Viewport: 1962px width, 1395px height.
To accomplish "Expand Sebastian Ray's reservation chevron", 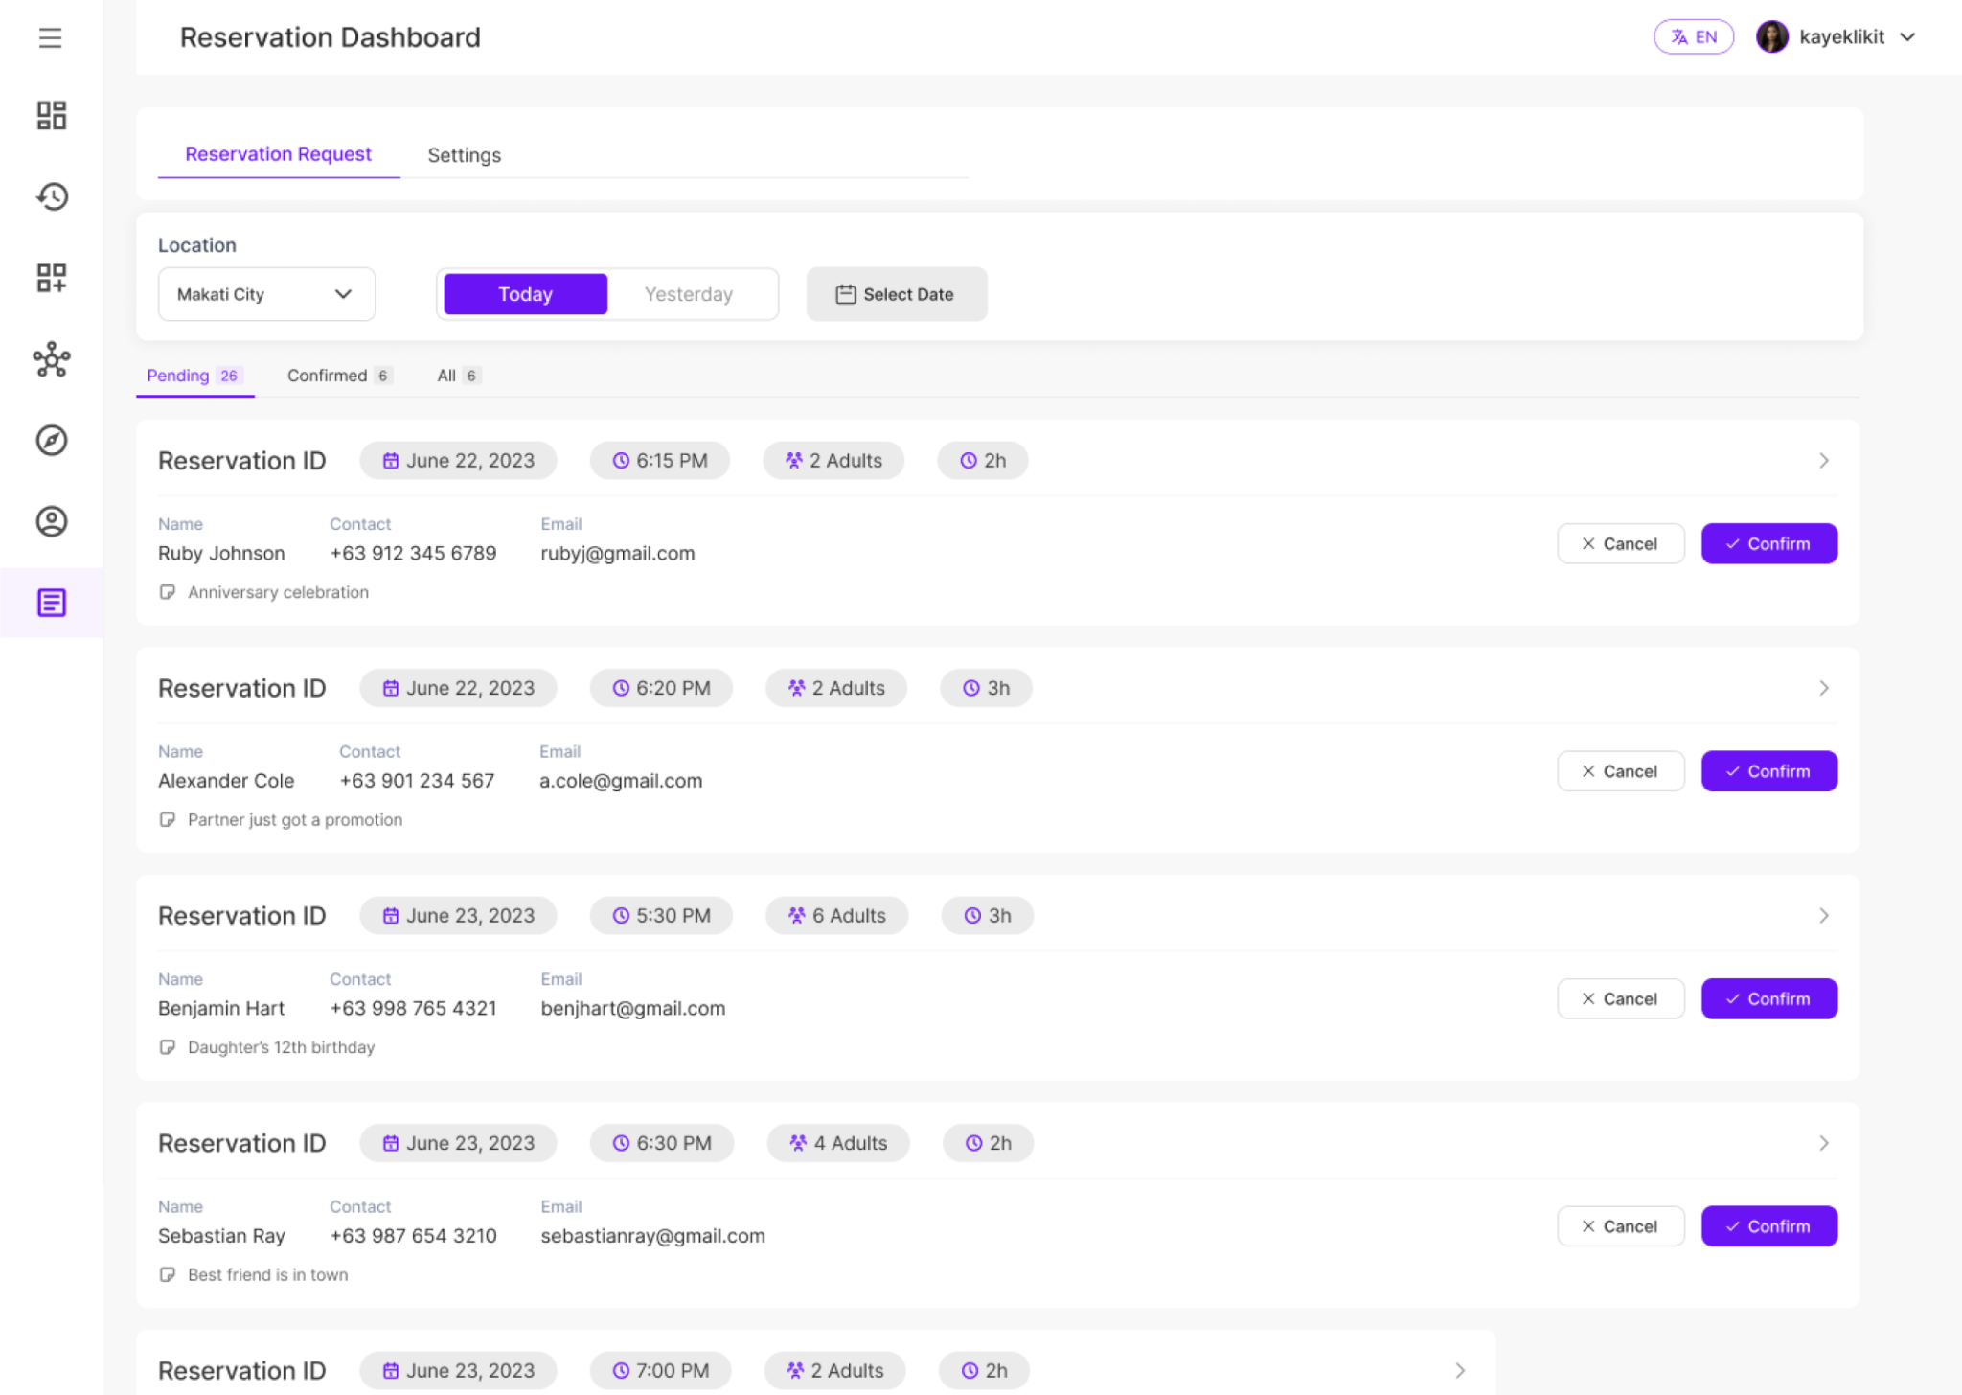I will pos(1823,1143).
